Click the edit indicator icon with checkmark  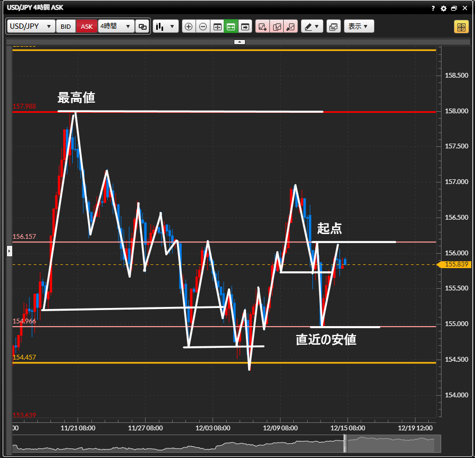coord(277,27)
